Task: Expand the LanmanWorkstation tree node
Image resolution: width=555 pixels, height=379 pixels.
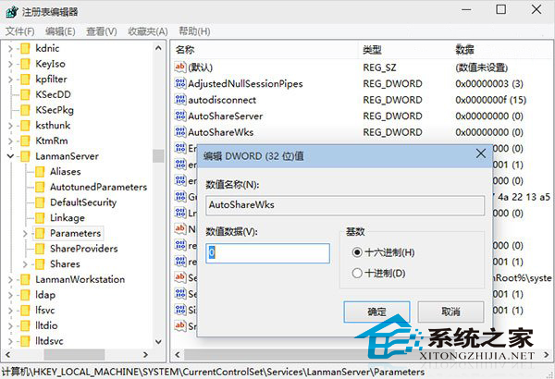Action: (10, 279)
